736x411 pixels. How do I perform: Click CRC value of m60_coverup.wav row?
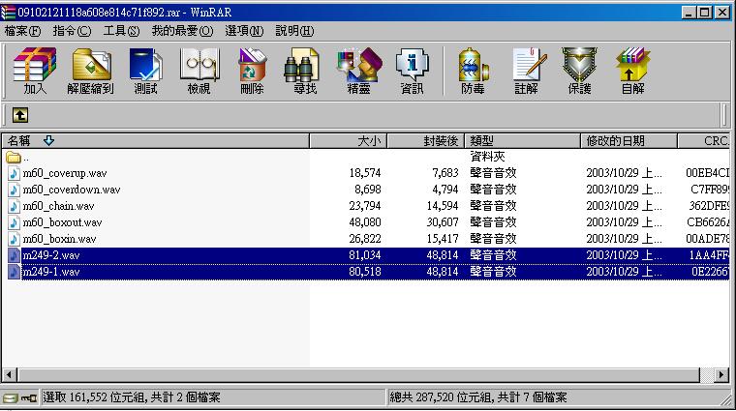pos(707,173)
